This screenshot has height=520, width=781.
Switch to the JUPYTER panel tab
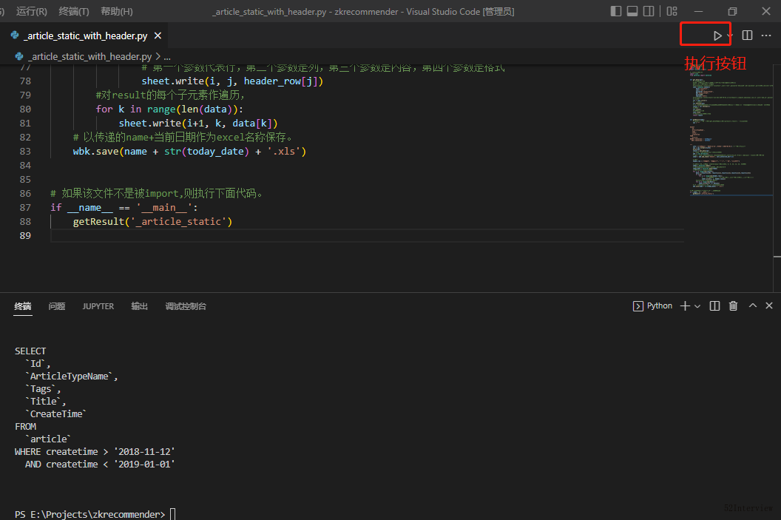tap(98, 306)
